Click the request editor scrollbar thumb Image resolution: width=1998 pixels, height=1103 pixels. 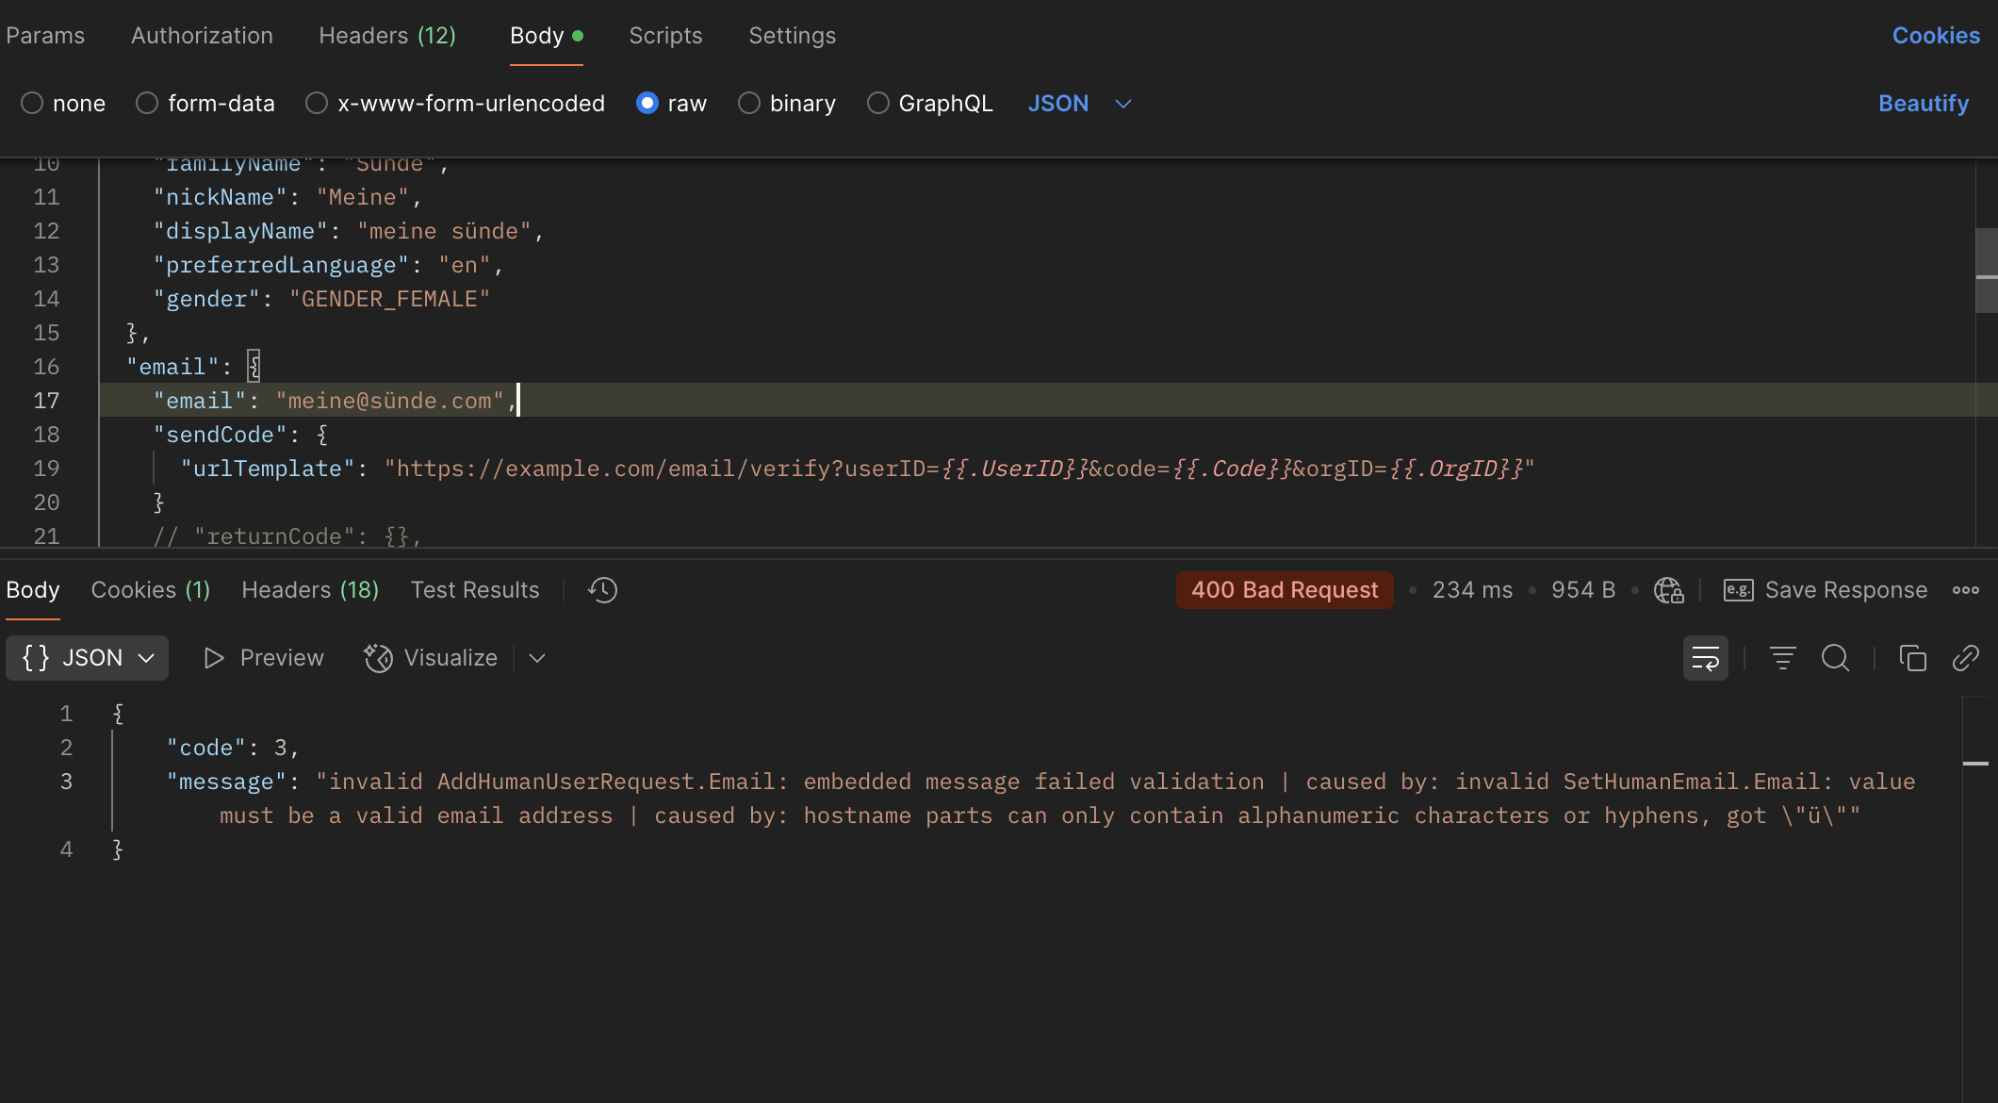(1986, 270)
